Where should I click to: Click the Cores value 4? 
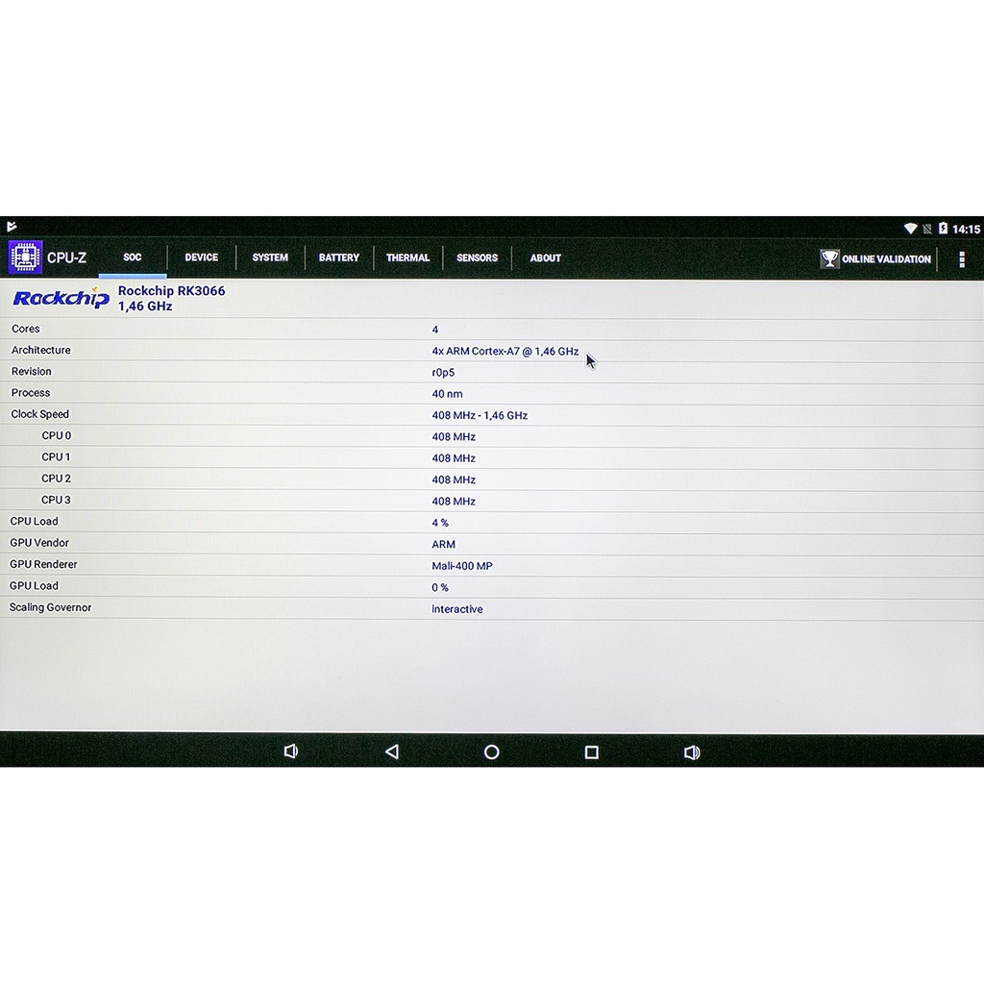tap(435, 330)
